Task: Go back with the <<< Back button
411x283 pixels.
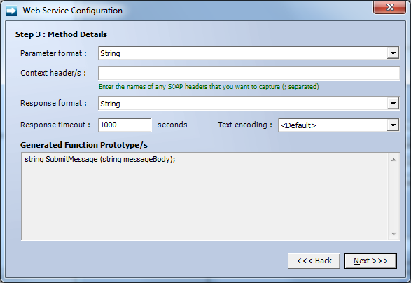Action: pos(314,261)
